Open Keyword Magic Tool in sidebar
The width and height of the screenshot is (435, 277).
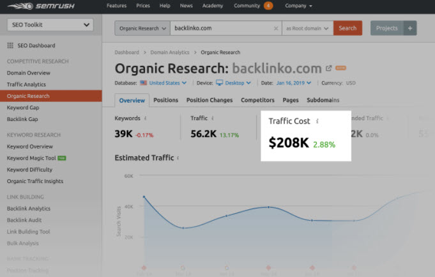31,158
